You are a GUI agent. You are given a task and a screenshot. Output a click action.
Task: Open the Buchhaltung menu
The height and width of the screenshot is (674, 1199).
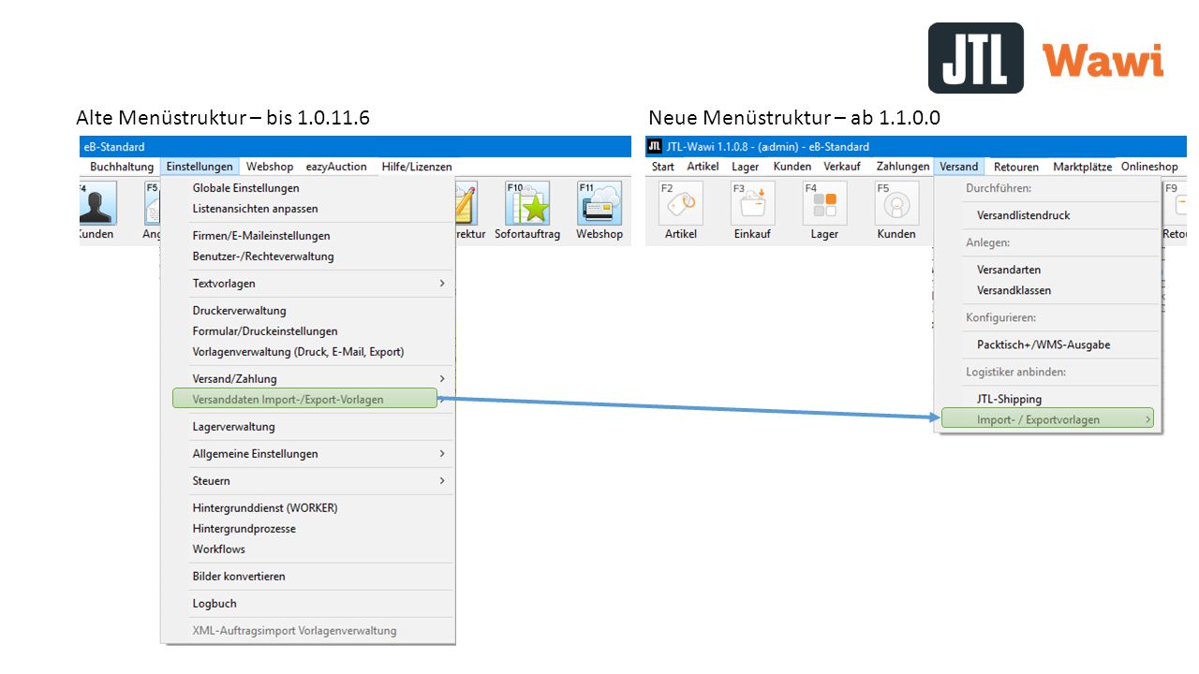click(122, 167)
